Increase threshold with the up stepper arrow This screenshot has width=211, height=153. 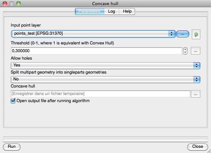(185, 49)
